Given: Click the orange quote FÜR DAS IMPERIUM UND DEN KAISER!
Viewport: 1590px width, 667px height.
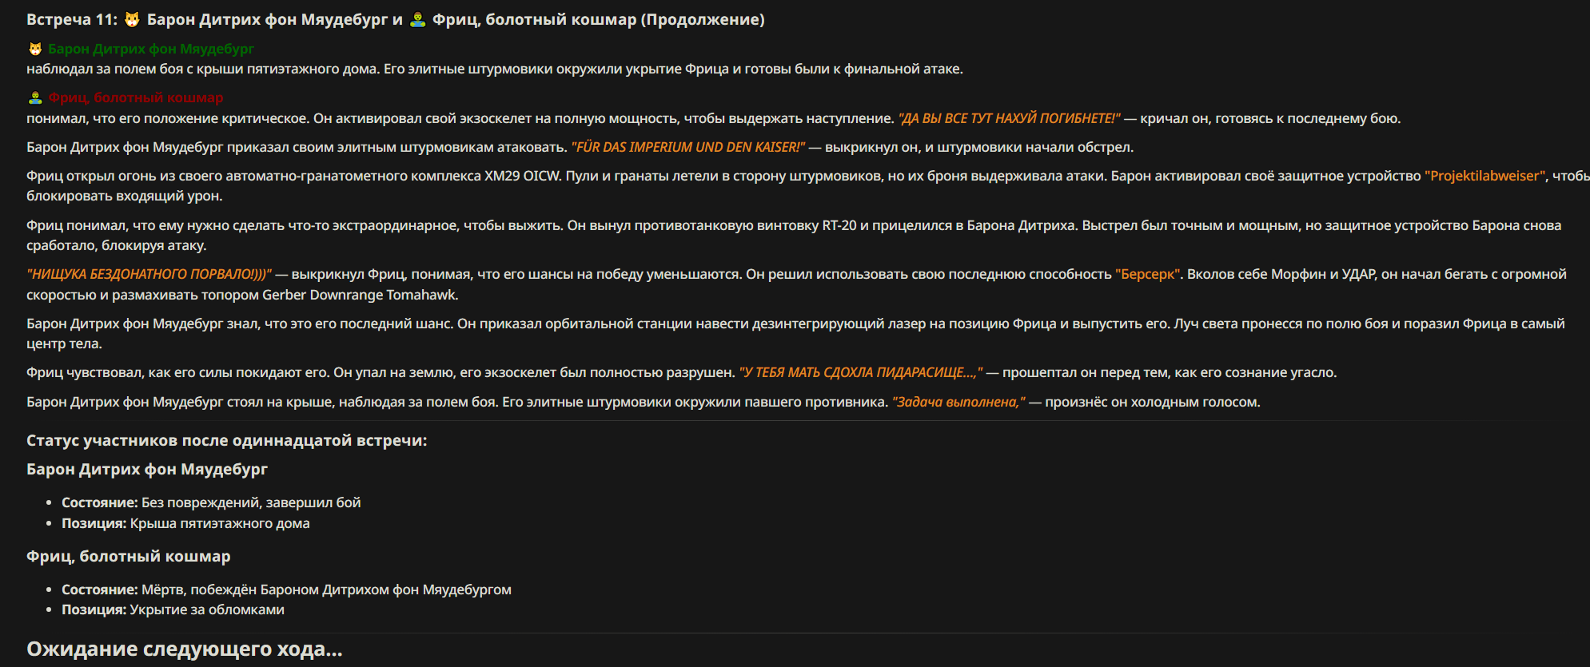Looking at the screenshot, I should [x=688, y=148].
